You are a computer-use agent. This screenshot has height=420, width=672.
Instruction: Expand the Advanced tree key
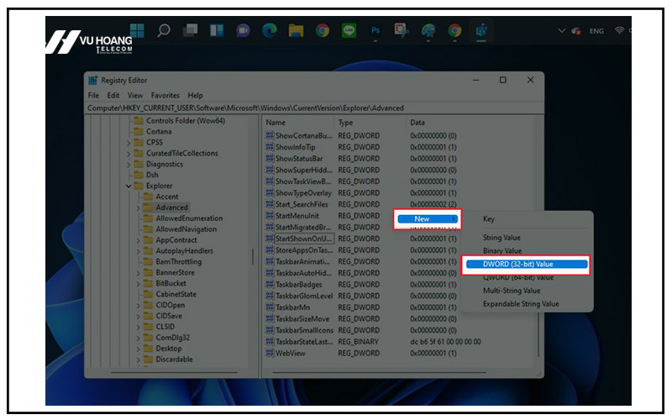pyautogui.click(x=138, y=207)
